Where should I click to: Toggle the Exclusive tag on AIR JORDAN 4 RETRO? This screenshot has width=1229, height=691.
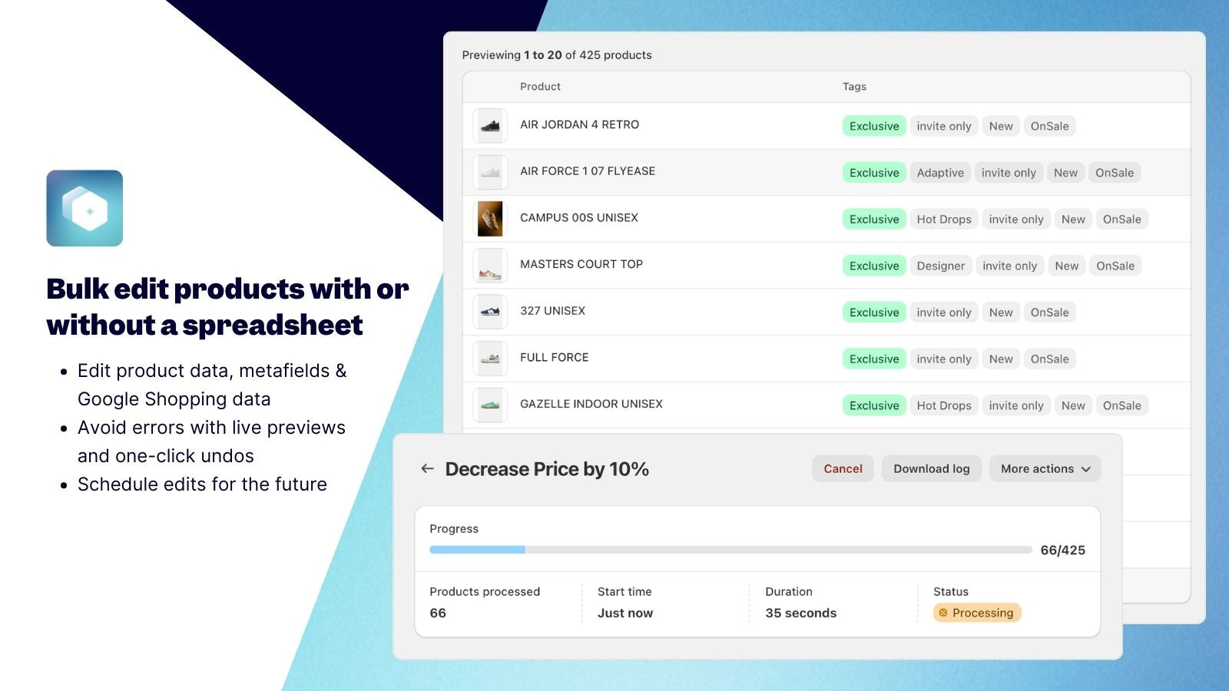(873, 125)
